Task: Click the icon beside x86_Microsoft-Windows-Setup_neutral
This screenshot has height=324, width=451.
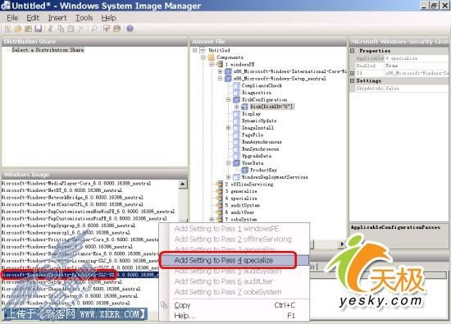Action: point(228,78)
